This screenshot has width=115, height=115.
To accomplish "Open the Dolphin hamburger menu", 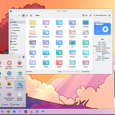I will click(x=110, y=15).
